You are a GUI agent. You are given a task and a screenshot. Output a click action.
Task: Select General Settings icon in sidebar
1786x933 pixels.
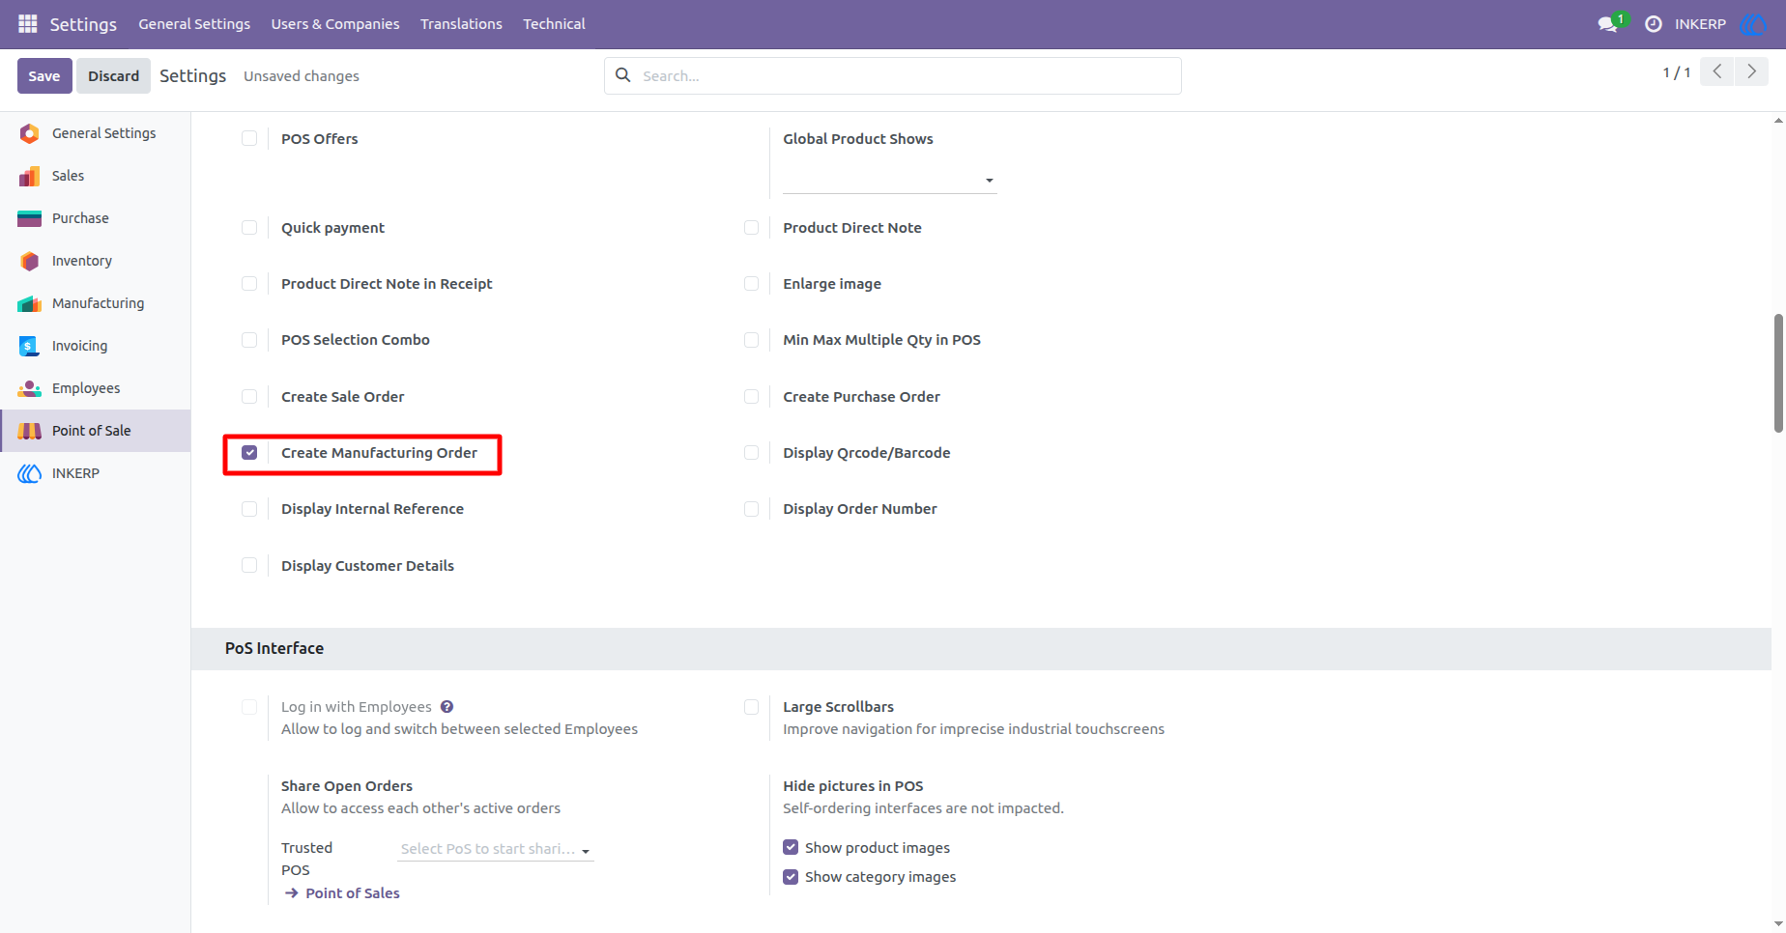click(x=30, y=133)
